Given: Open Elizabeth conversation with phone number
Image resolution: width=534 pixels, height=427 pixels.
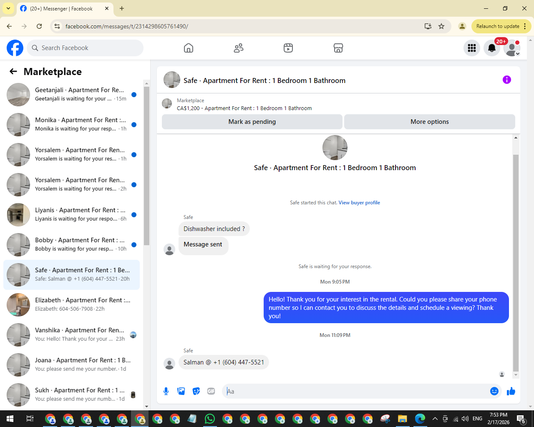Looking at the screenshot, I should pyautogui.click(x=72, y=305).
